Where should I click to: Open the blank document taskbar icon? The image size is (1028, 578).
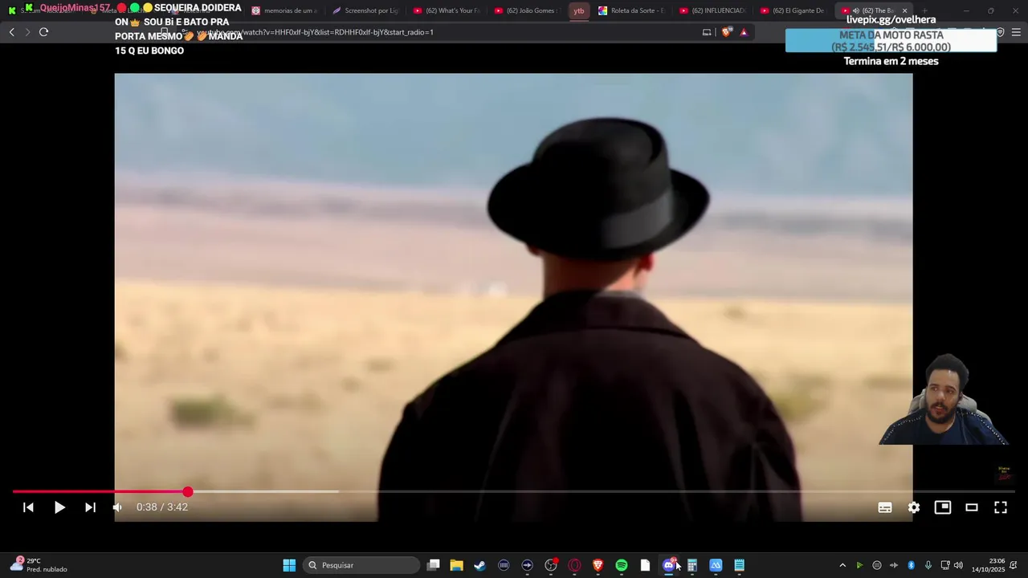(x=645, y=565)
